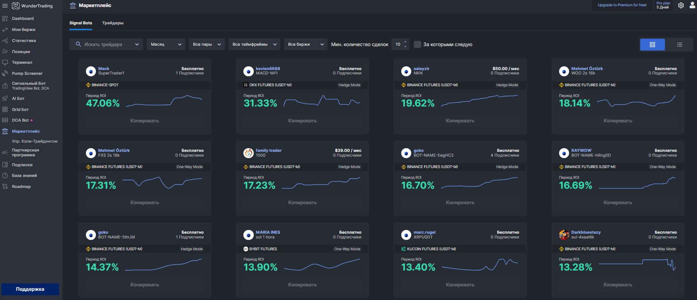Open Упр. Копи-Трейдингом menu item
Screen dimensions: 697x300
tap(35, 141)
